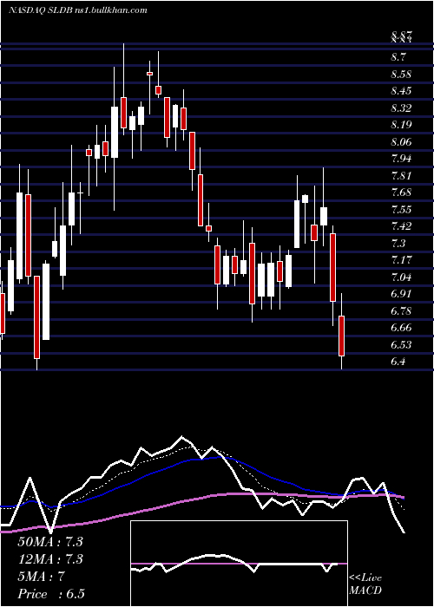Screen dimensions: 434x607
Task: Click inside the MACD inset chart
Action: pos(239,564)
